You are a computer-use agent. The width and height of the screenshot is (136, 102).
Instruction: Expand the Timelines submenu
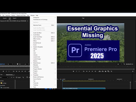43,85
